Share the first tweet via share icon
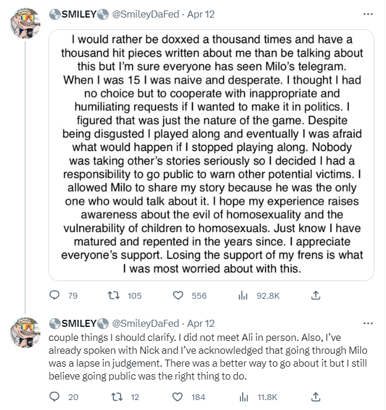Screen dimensions: 386x410 (316, 295)
